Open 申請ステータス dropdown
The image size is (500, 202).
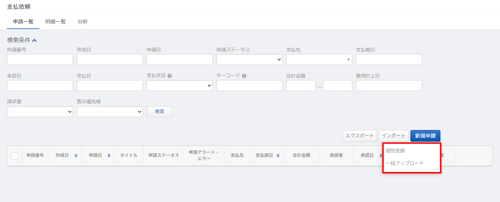[249, 59]
